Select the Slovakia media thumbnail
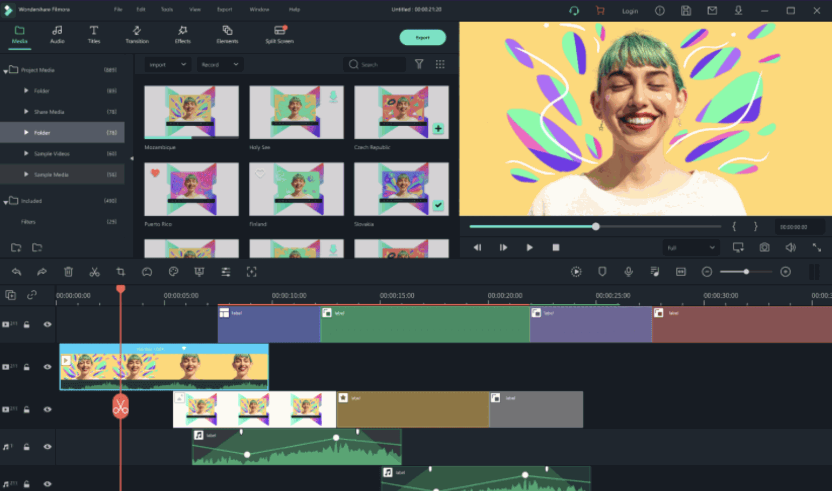Image resolution: width=832 pixels, height=491 pixels. click(x=400, y=189)
